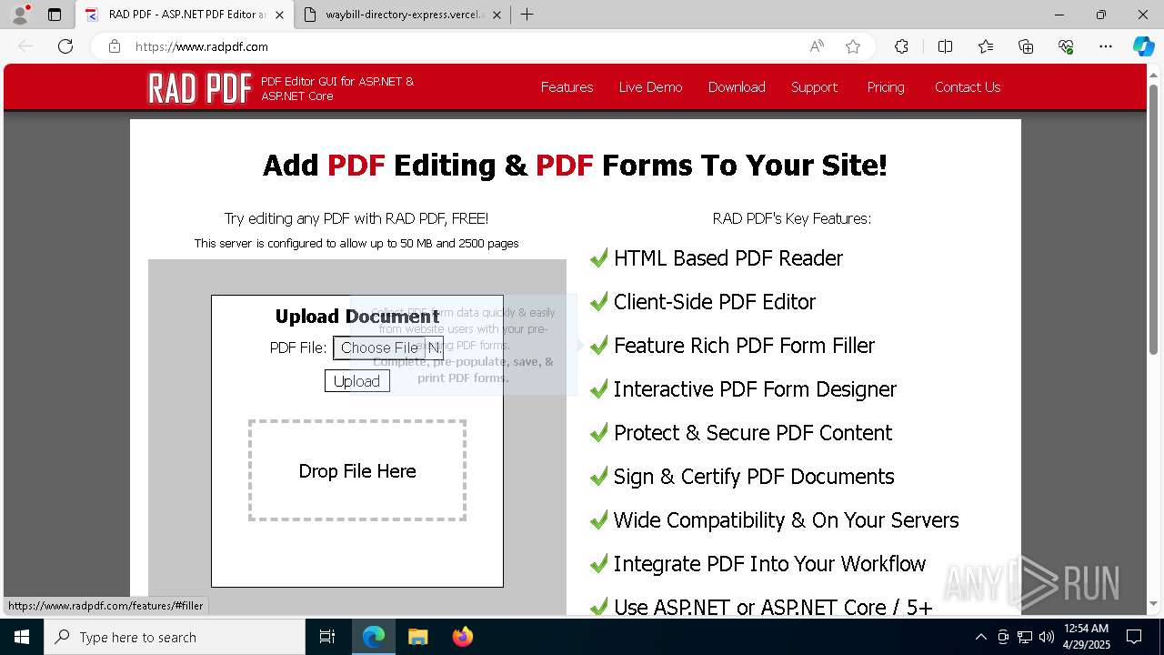The width and height of the screenshot is (1164, 655).
Task: Open Copilot sidebar icon
Action: pyautogui.click(x=1143, y=46)
